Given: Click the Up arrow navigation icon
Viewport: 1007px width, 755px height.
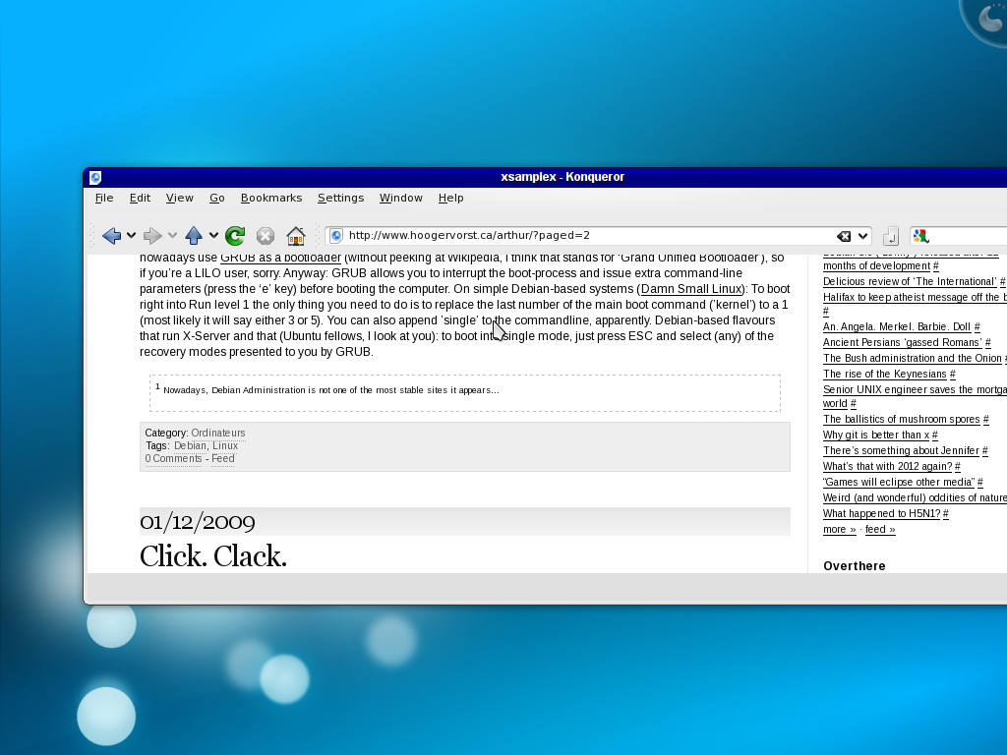Looking at the screenshot, I should 194,236.
